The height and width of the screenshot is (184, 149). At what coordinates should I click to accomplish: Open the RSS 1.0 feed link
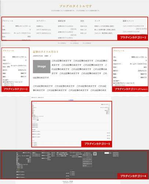tap(83, 30)
